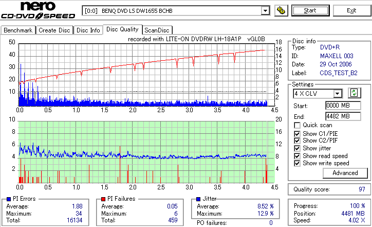
Task: Click the PO failures value 0
Action: (x=271, y=223)
